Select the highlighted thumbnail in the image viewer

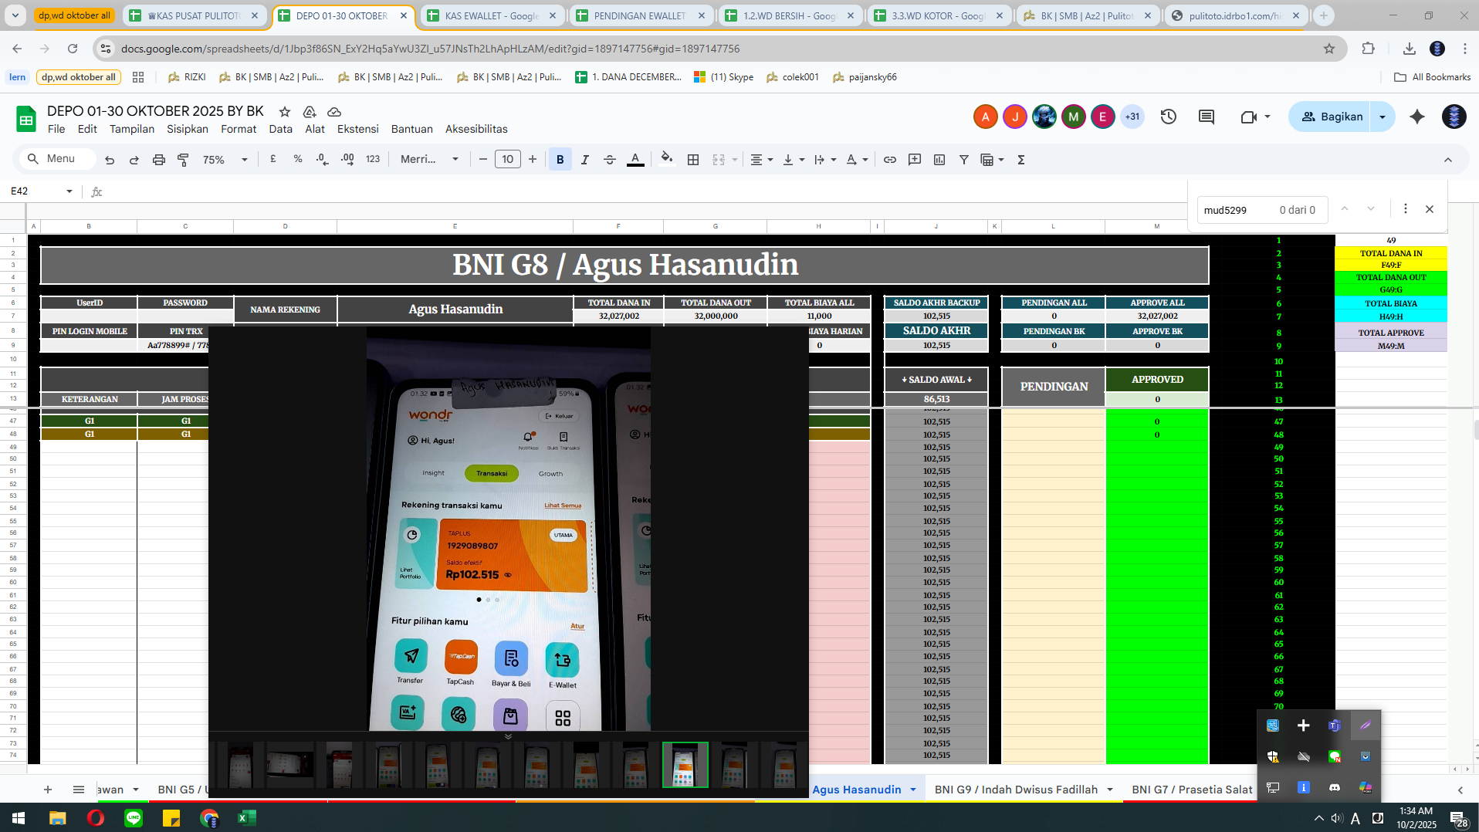click(x=685, y=765)
